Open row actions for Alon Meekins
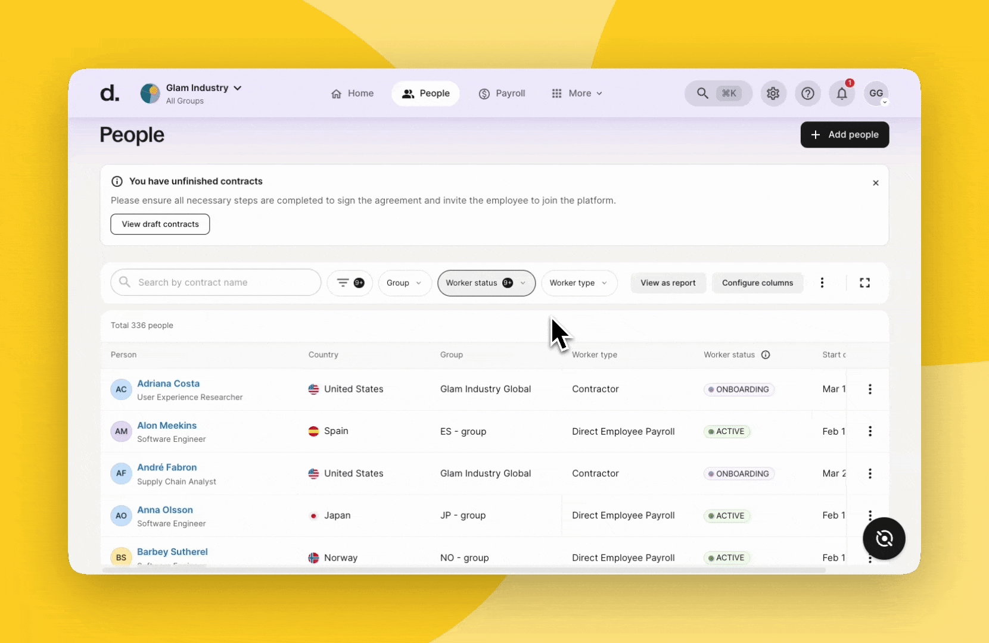Screen dimensions: 989x643 870,431
